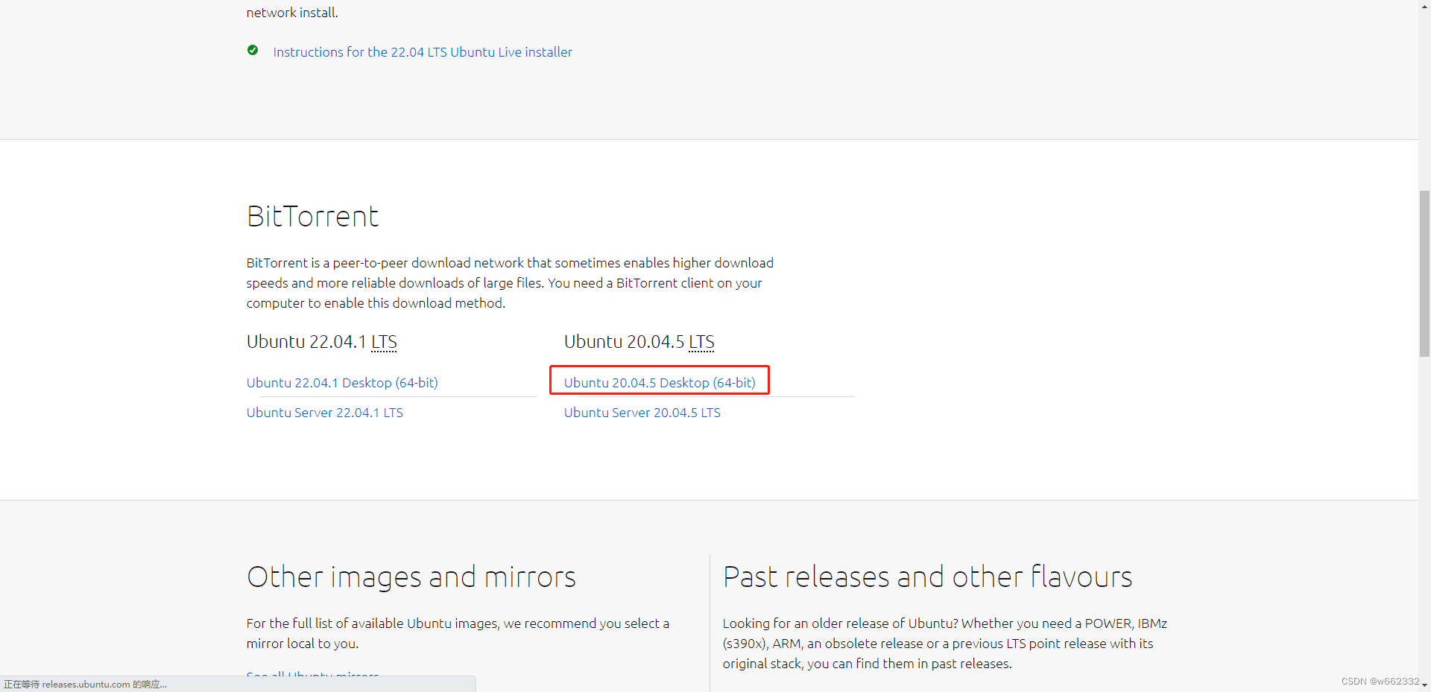Open the 22.04 LTS Ubuntu Live installer instructions link
The image size is (1431, 692).
click(423, 52)
